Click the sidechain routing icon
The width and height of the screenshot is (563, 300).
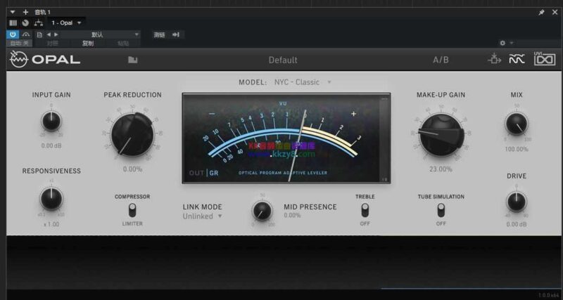click(495, 59)
